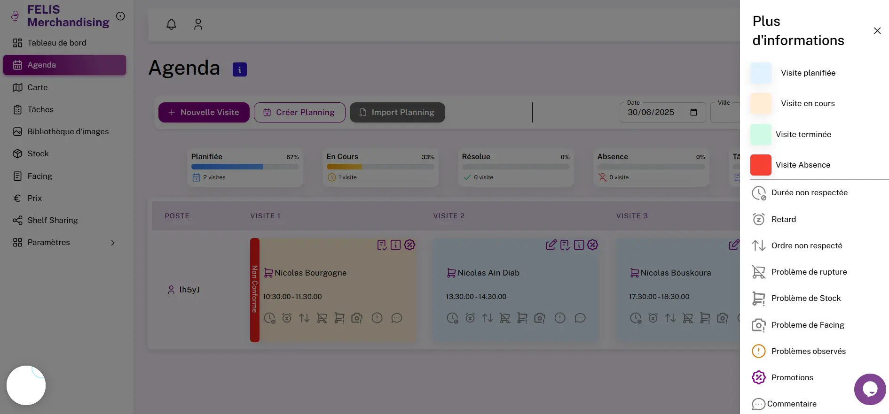Click edit pencil icon on Nicolas Ain Diab card

tap(551, 245)
